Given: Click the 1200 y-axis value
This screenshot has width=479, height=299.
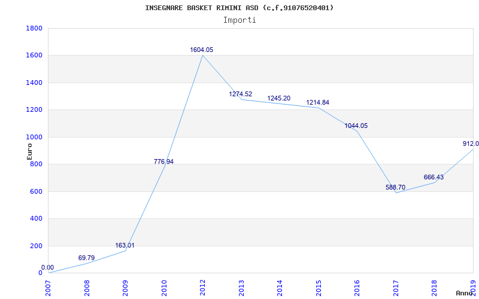Looking at the screenshot, I should tap(34, 110).
